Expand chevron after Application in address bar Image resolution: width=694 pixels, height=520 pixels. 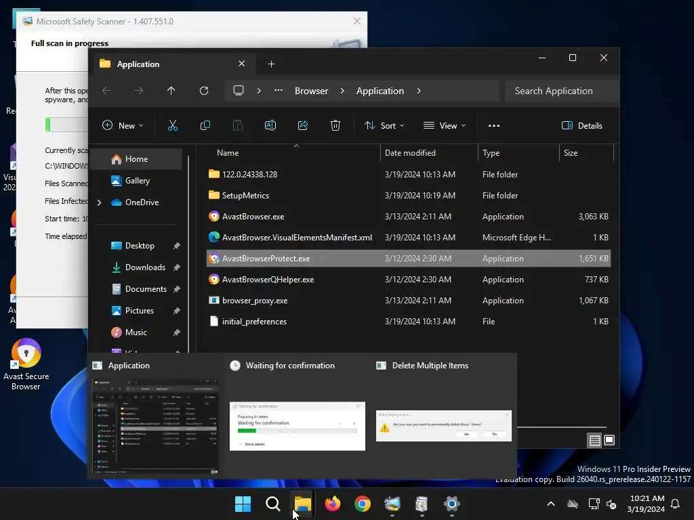click(419, 91)
